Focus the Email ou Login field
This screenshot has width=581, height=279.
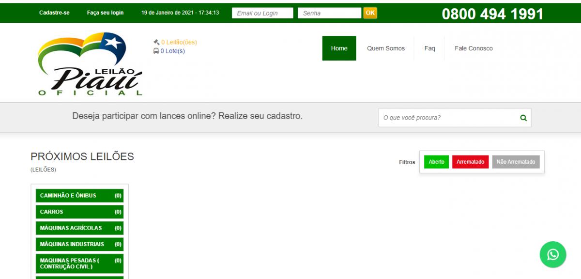coord(262,13)
